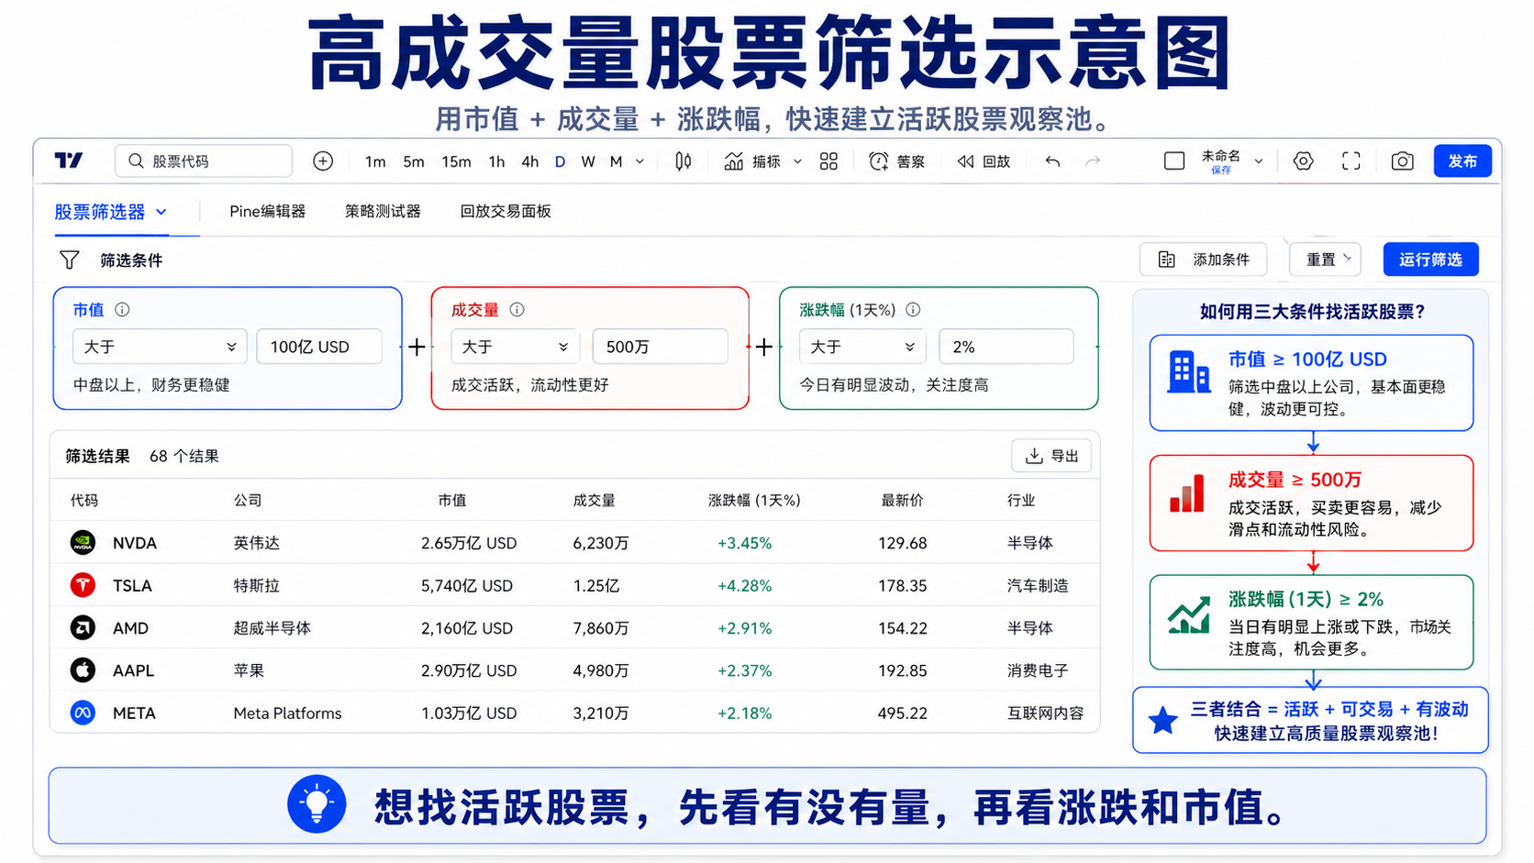Click the 2% change value field

point(1006,347)
